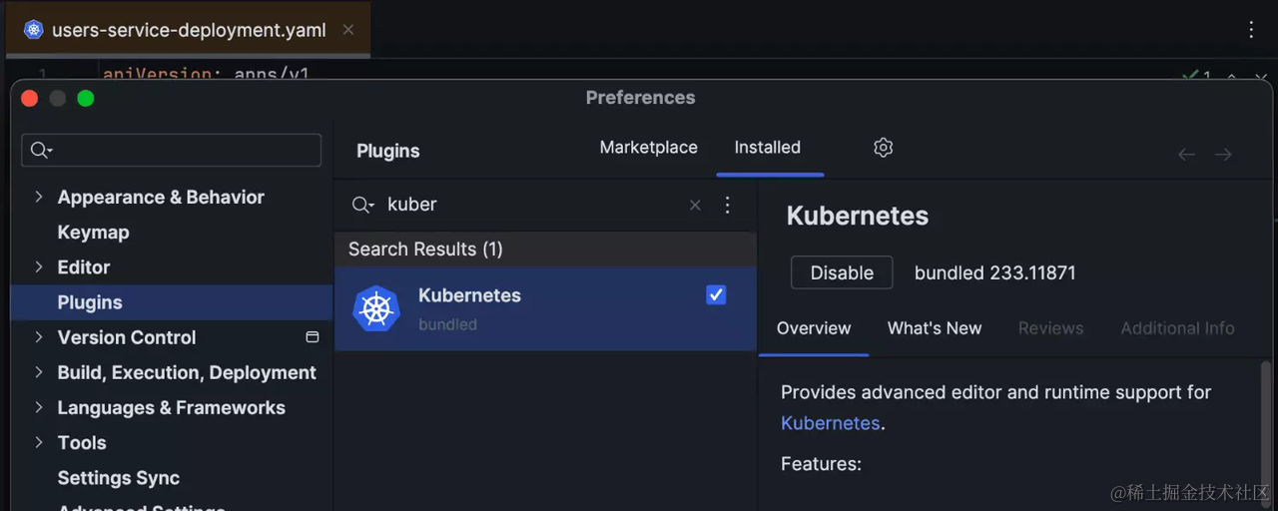
Task: Uncheck the Kubernetes plugin checkbox
Action: point(716,294)
